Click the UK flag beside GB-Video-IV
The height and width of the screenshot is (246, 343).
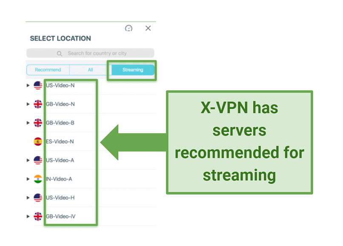pos(38,217)
